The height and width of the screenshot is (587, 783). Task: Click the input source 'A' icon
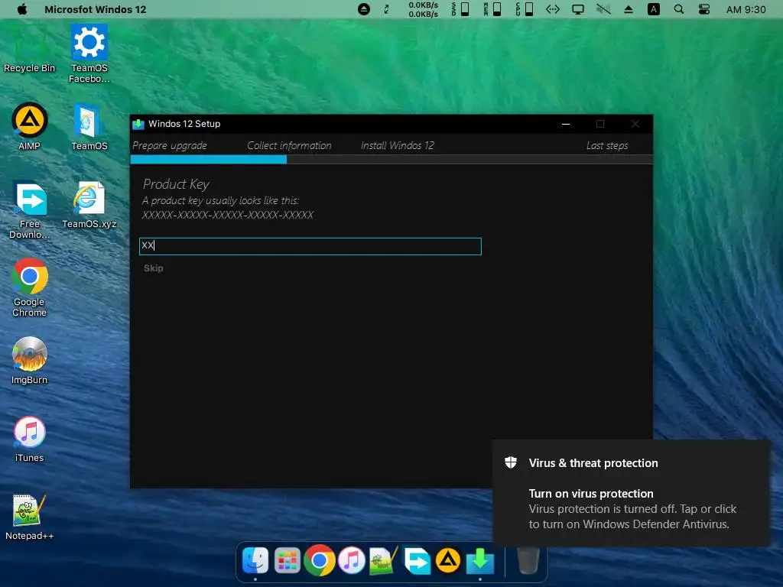click(x=653, y=9)
